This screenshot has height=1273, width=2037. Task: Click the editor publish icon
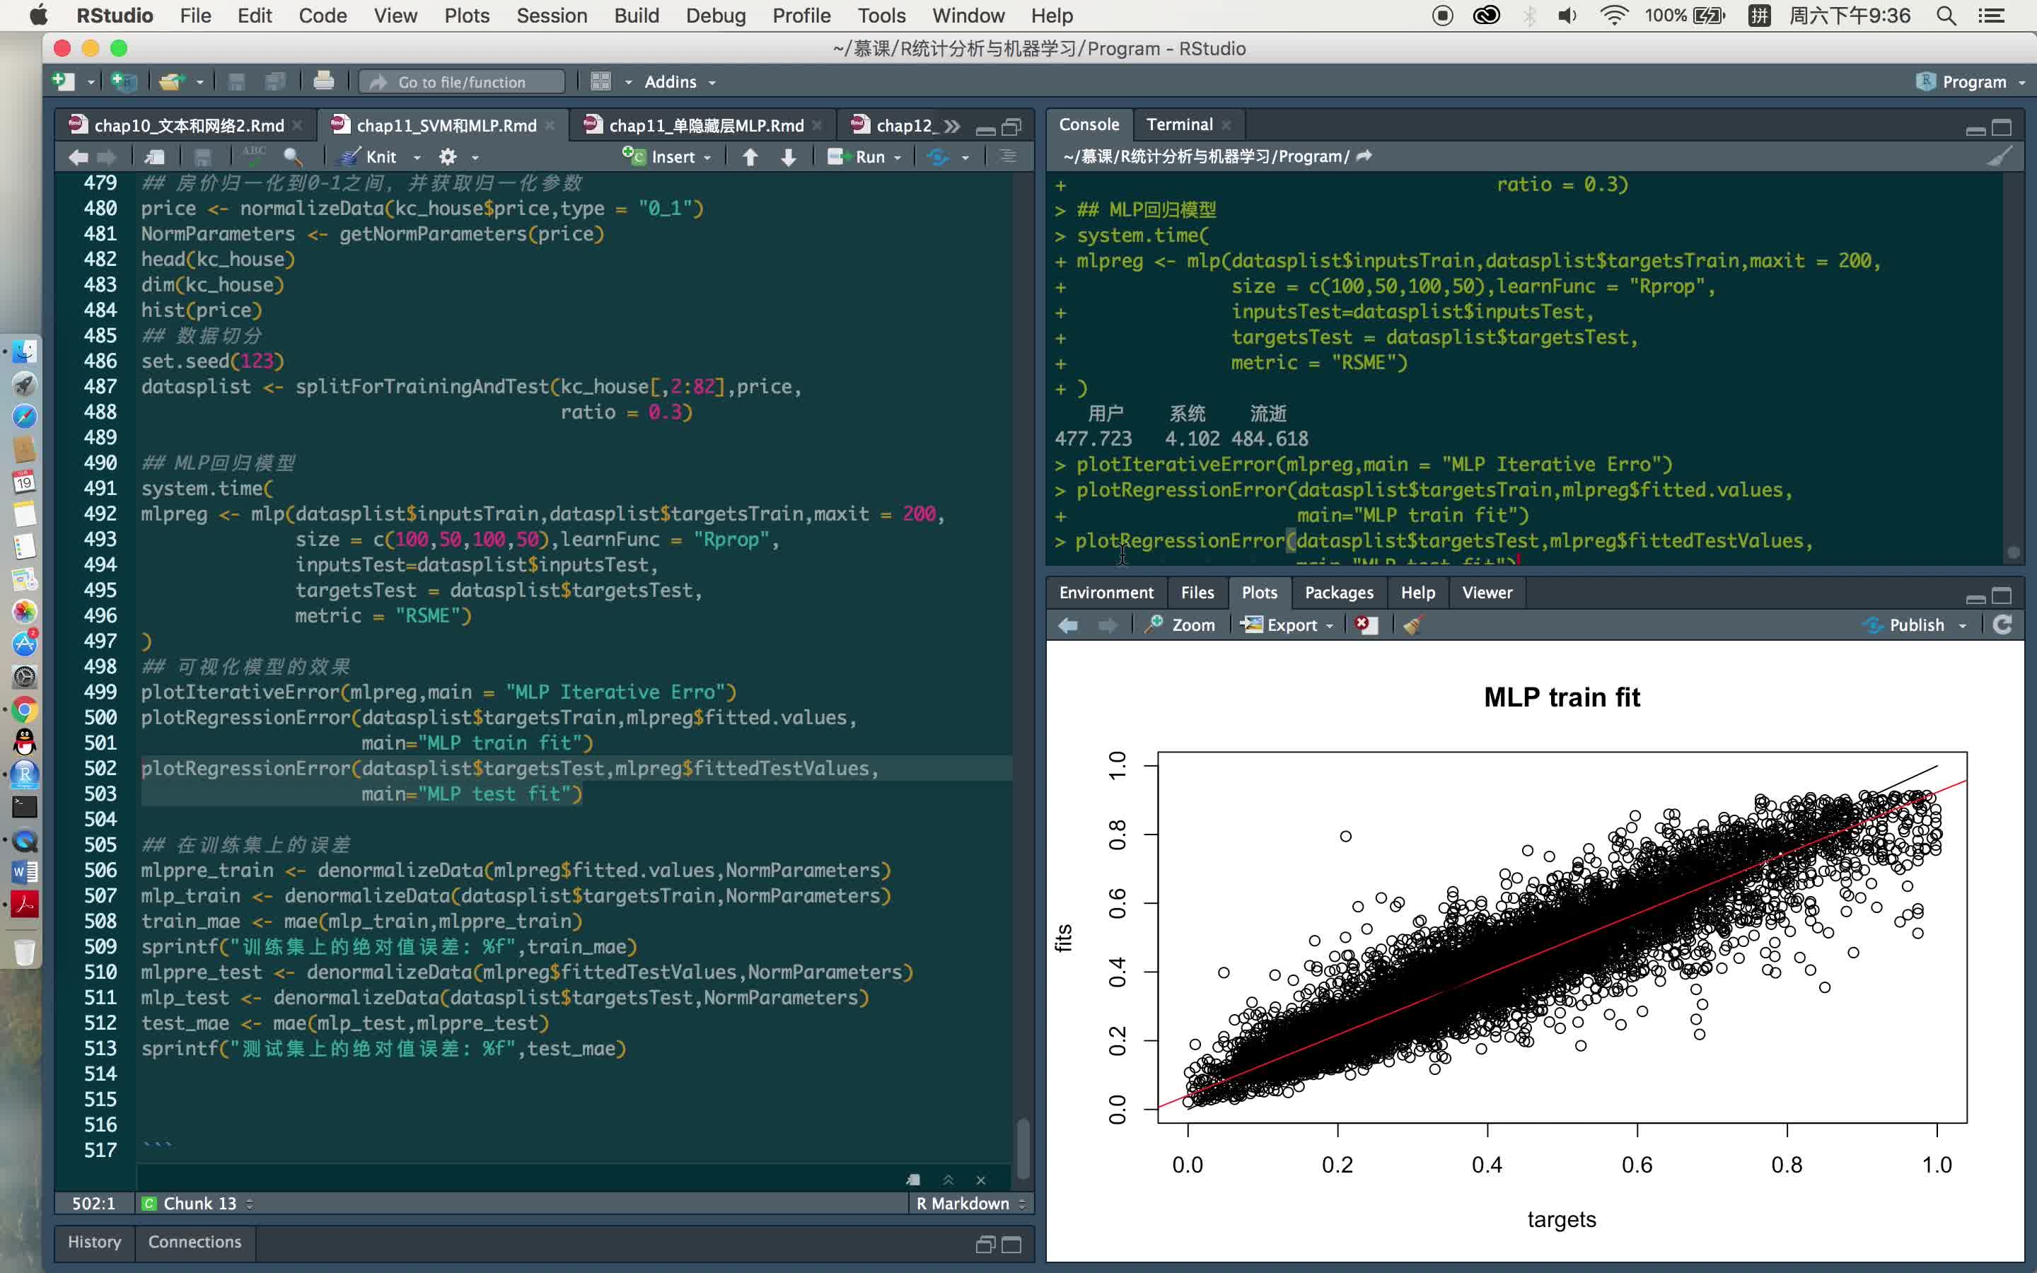(x=938, y=156)
